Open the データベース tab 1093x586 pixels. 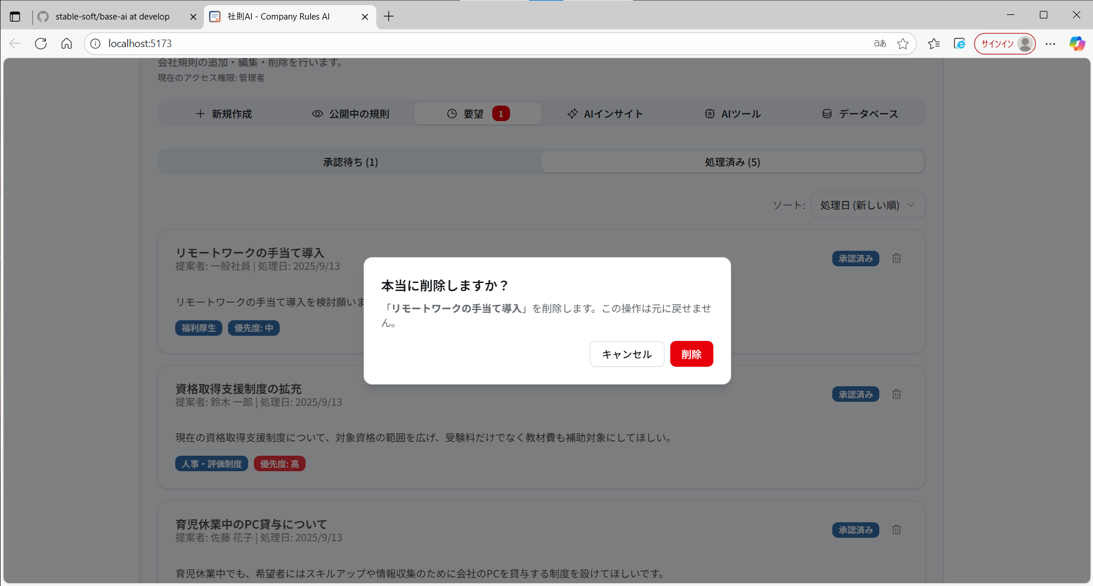click(x=860, y=114)
